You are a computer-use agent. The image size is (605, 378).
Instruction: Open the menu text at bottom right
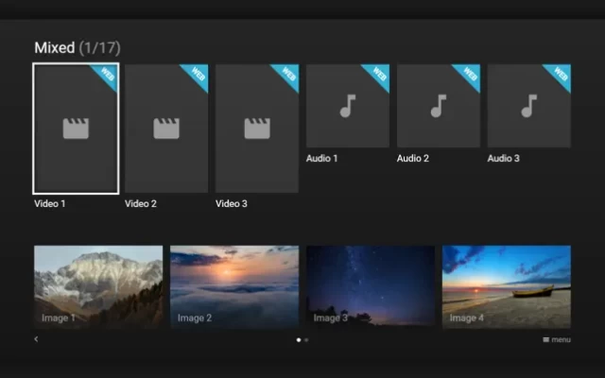[561, 339]
